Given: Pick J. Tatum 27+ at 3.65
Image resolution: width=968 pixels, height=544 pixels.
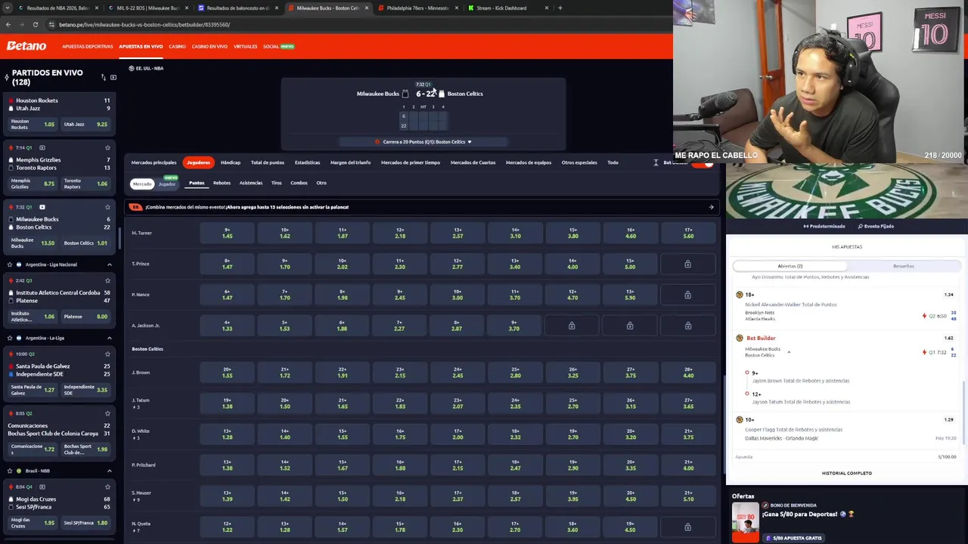Looking at the screenshot, I should (x=687, y=403).
